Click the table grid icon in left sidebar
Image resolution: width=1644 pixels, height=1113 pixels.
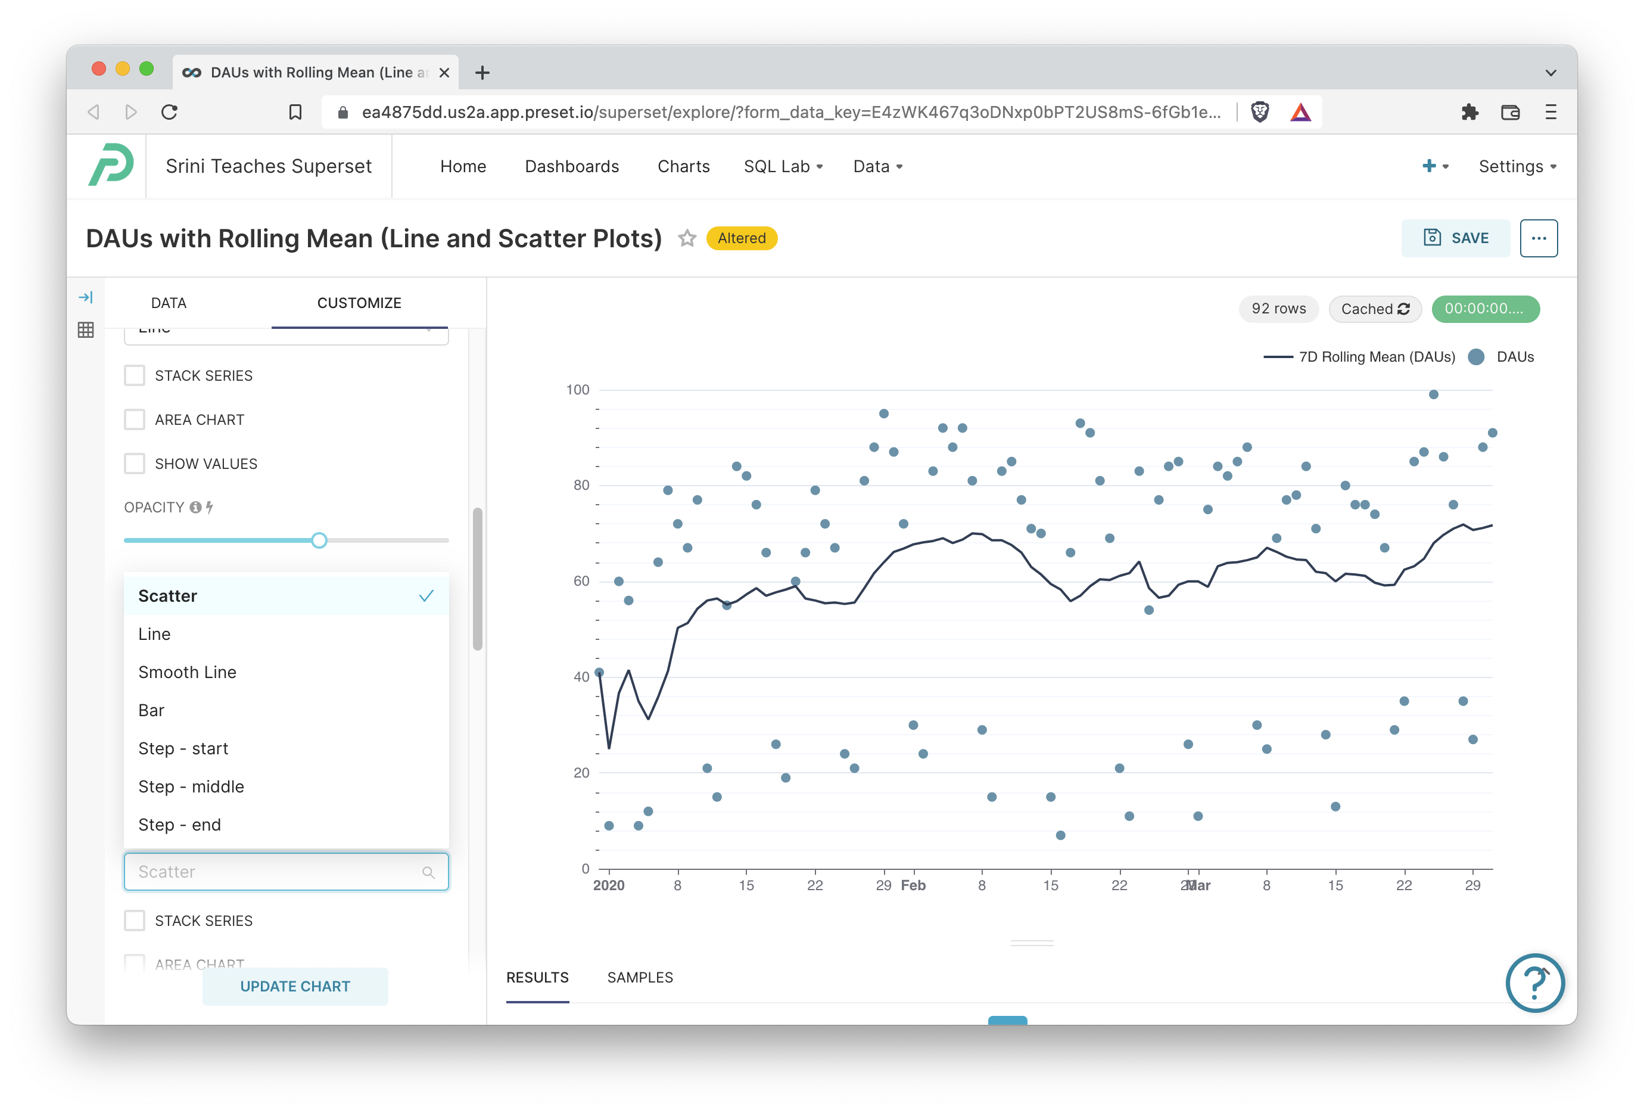(x=86, y=329)
